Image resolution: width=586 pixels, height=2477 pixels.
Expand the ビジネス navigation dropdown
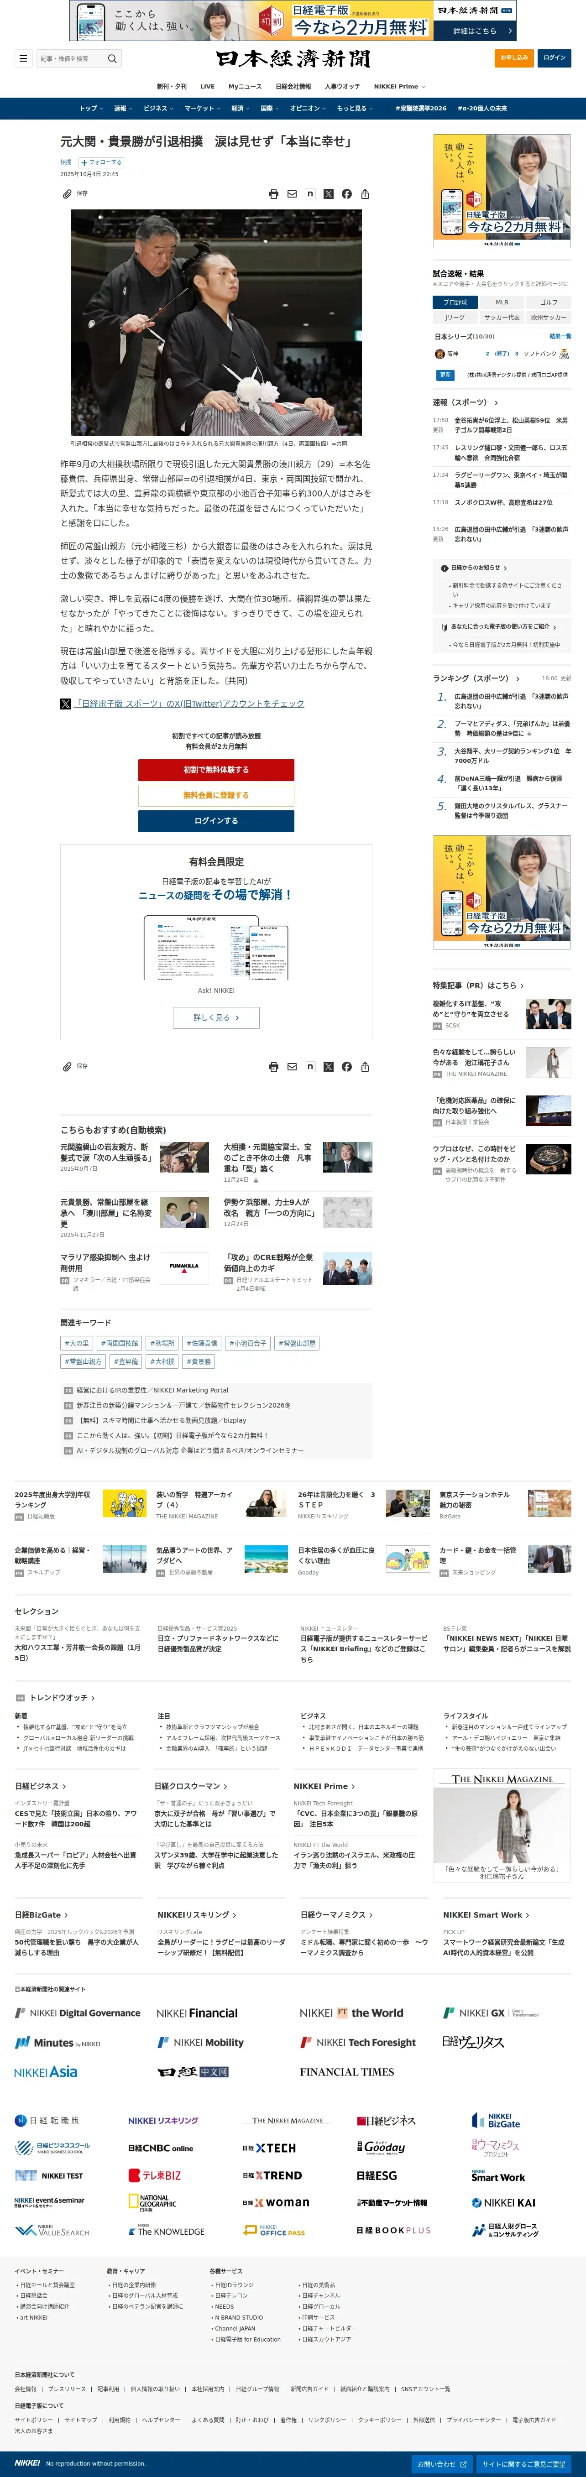point(158,109)
